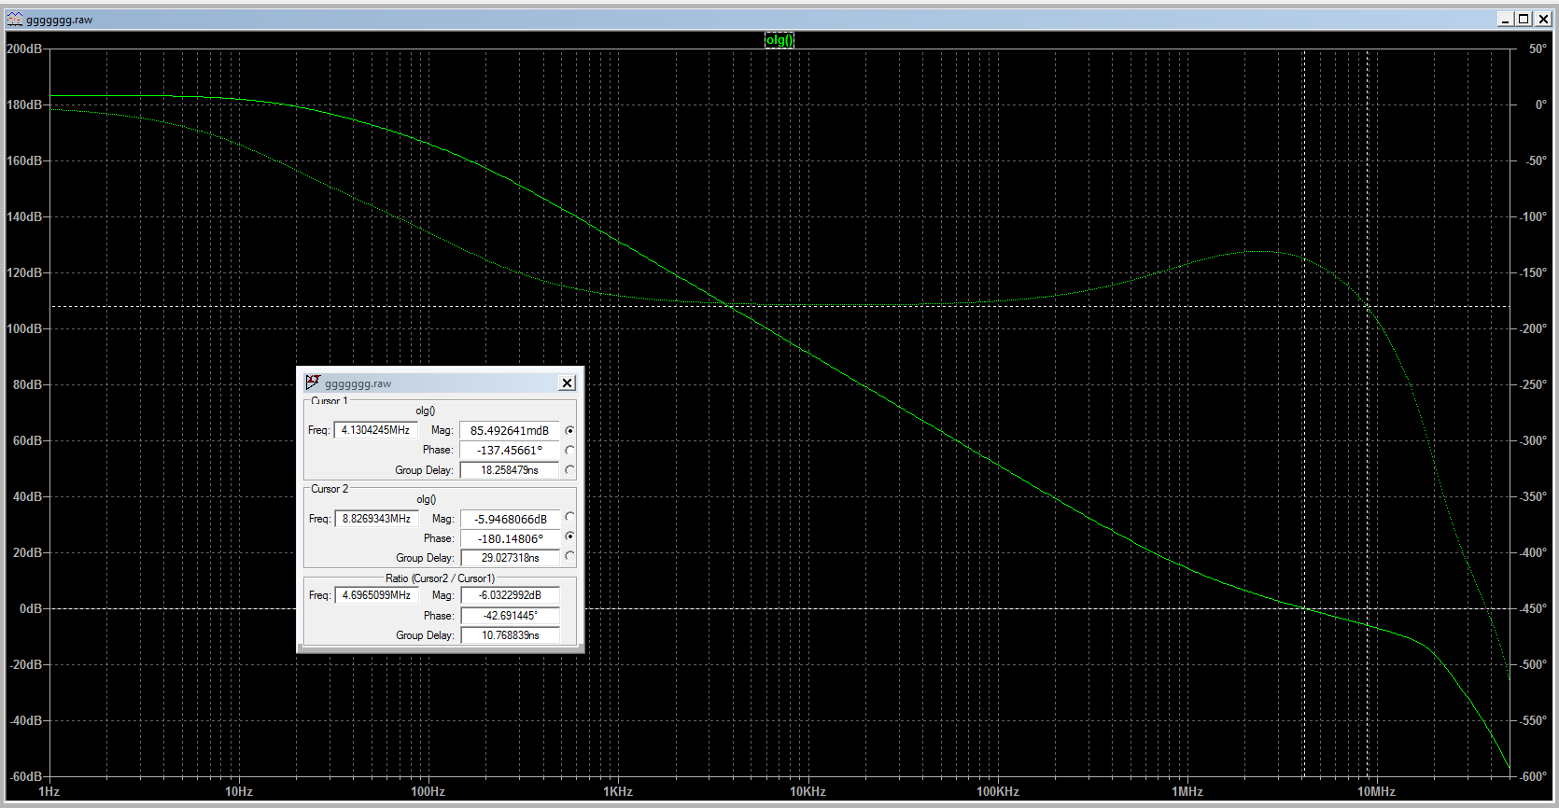Select Cursor 2 Group Delay radio button
The image size is (1559, 808).
click(x=569, y=556)
